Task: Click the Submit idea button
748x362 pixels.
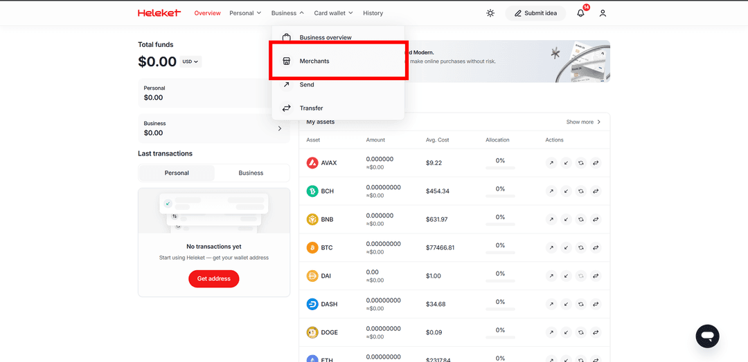Action: (535, 13)
